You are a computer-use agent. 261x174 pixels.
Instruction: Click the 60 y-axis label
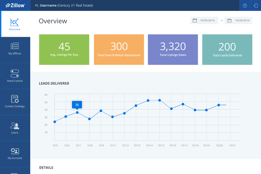pos(46,95)
